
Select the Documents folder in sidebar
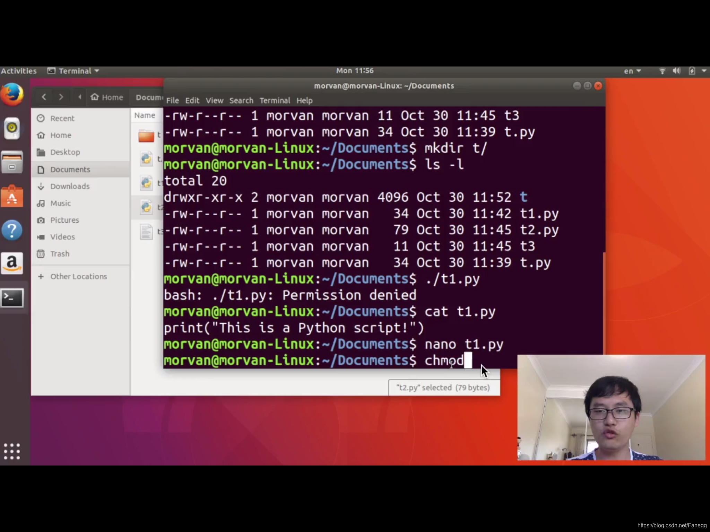(x=70, y=169)
